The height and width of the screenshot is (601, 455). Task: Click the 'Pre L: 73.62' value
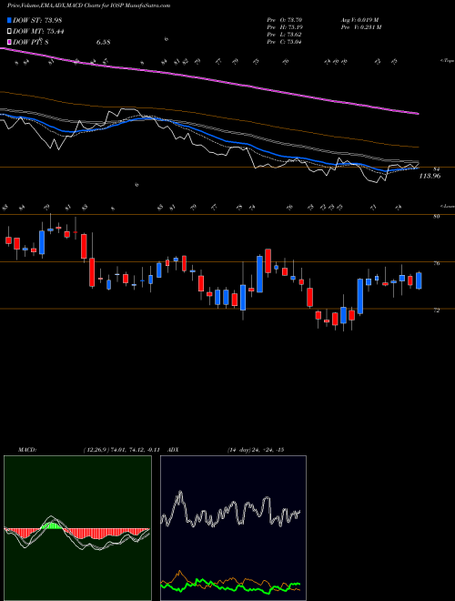286,35
